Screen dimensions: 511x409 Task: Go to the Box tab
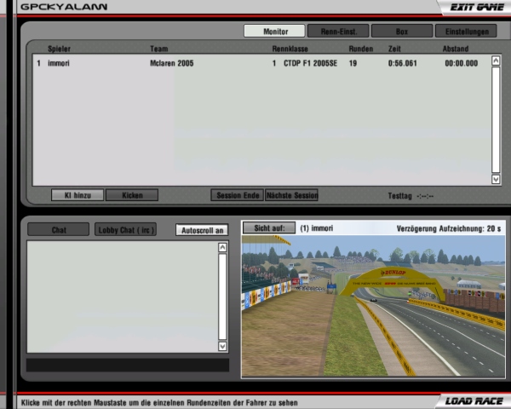point(401,32)
